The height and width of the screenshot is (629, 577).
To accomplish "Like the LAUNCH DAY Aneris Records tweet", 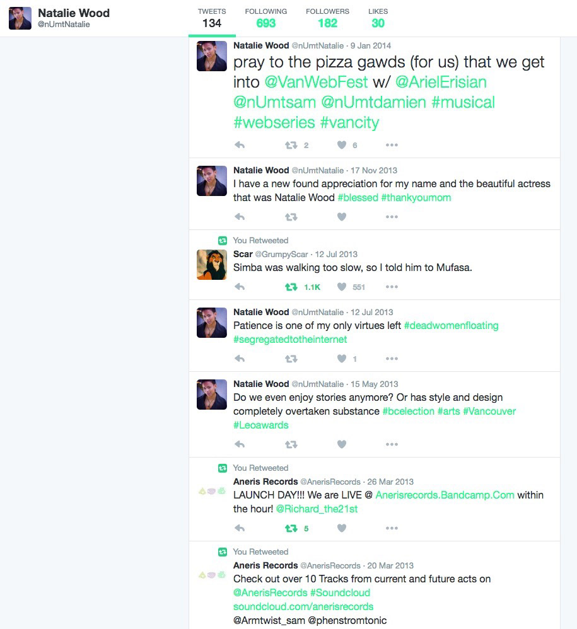I will click(341, 528).
